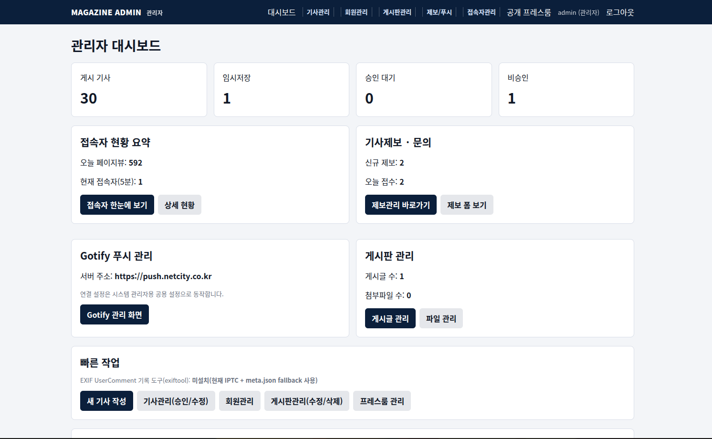Click the MAGAZINE ADMIN logo text
This screenshot has height=439, width=712.
point(106,12)
